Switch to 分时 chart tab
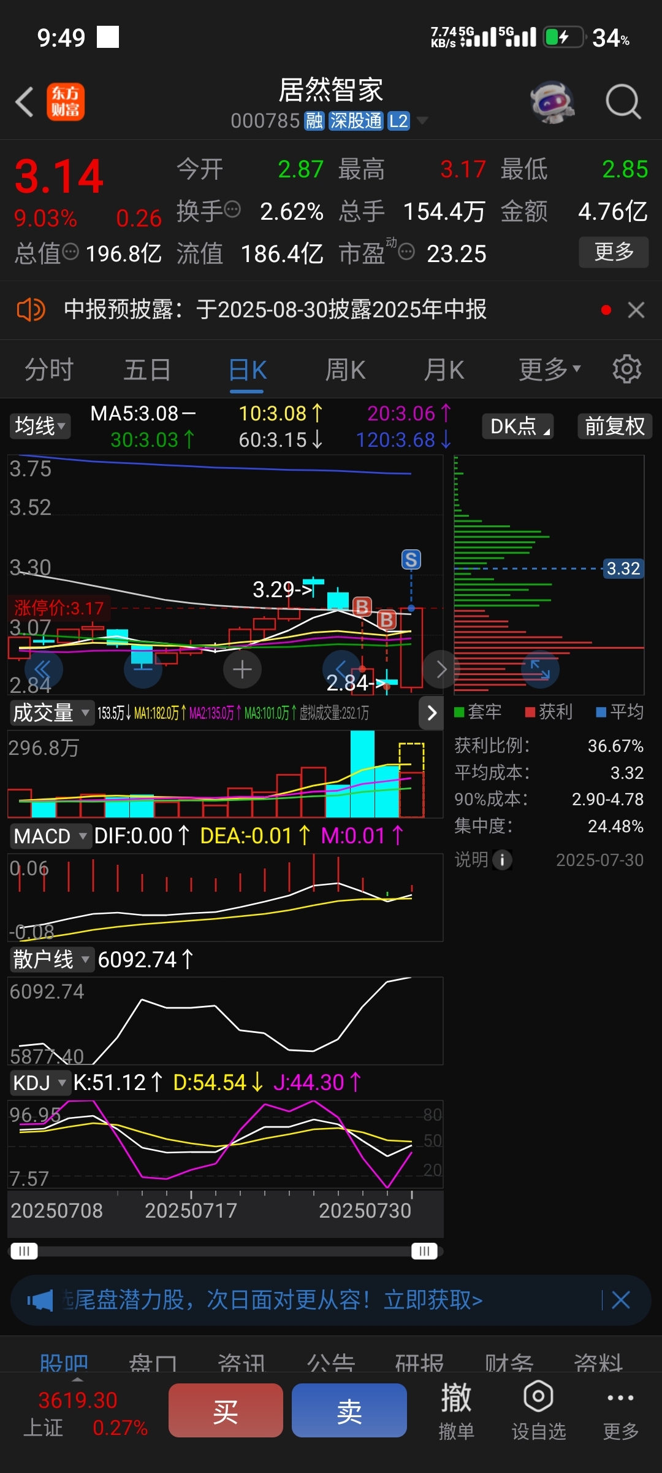This screenshot has height=1473, width=662. coord(49,369)
